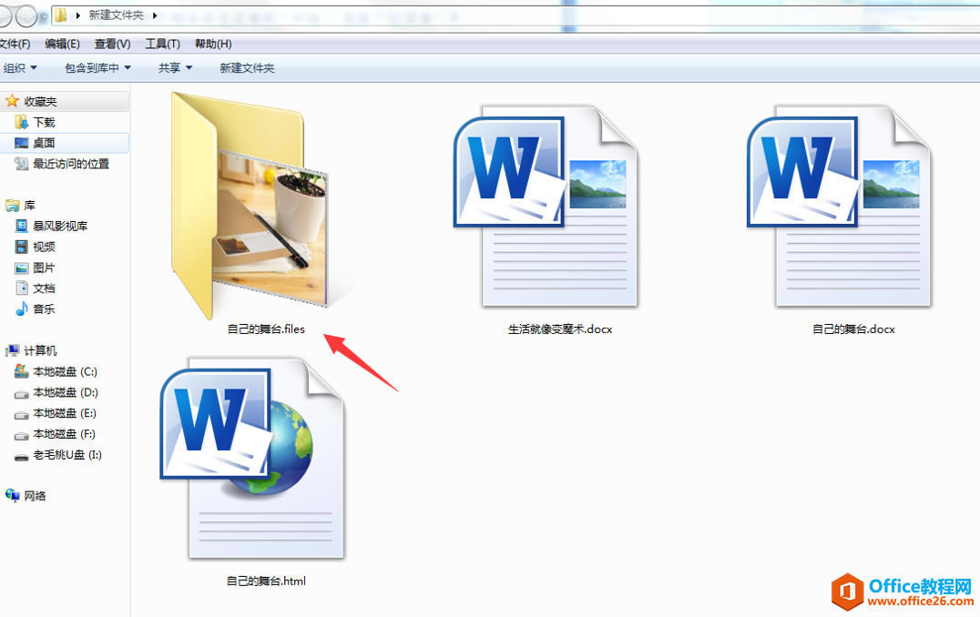The height and width of the screenshot is (617, 980).
Task: Click the file name 自己的舞台.docx
Action: click(x=853, y=329)
